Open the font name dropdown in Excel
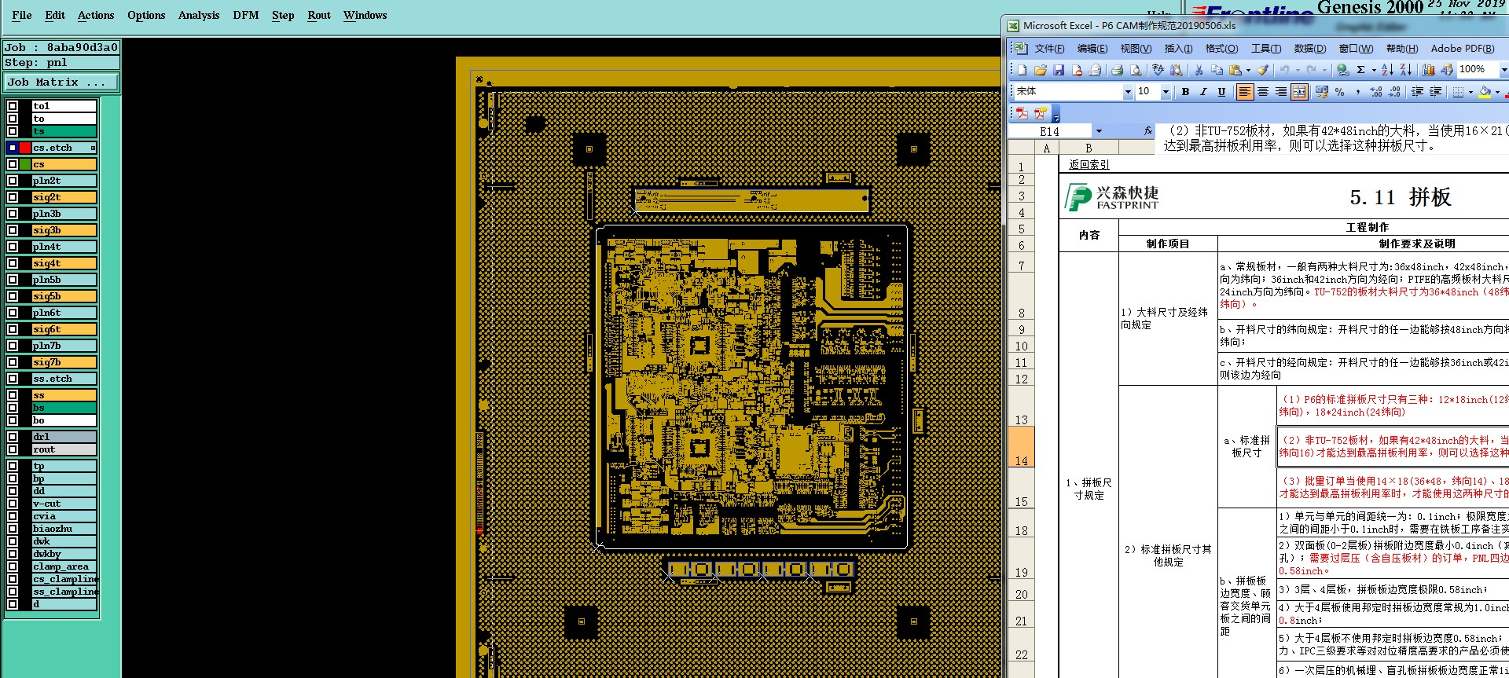 1128,92
